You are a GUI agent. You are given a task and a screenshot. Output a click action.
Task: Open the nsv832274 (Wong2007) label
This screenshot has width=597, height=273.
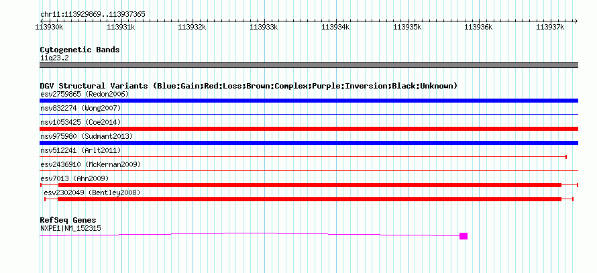pyautogui.click(x=80, y=108)
